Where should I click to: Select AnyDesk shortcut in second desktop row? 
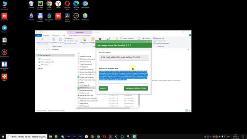58,17
